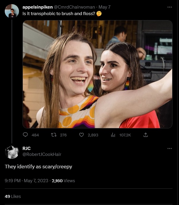The height and width of the screenshot is (205, 179).
Task: Enlarge the attached tweet photo
Action: click(98, 74)
